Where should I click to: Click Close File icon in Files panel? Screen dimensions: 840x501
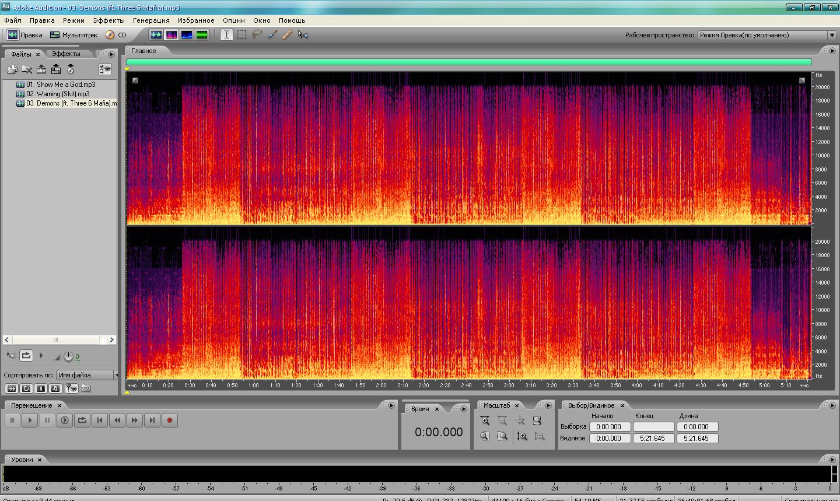[27, 69]
